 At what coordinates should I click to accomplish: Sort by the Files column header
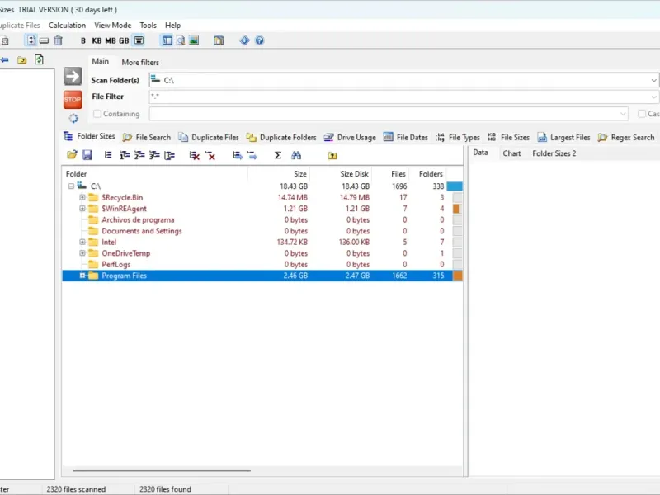pos(390,174)
